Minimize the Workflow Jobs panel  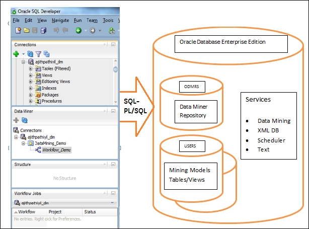[x=113, y=193]
